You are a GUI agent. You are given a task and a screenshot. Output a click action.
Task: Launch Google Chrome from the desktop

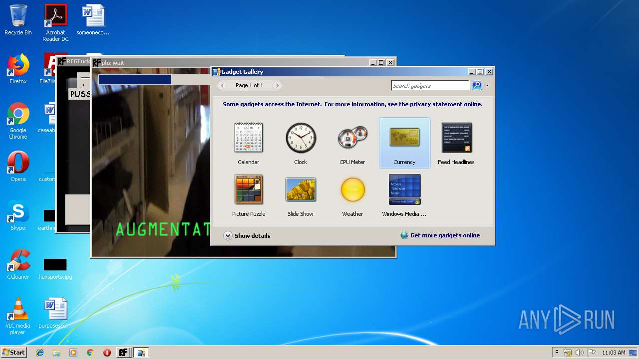click(18, 121)
